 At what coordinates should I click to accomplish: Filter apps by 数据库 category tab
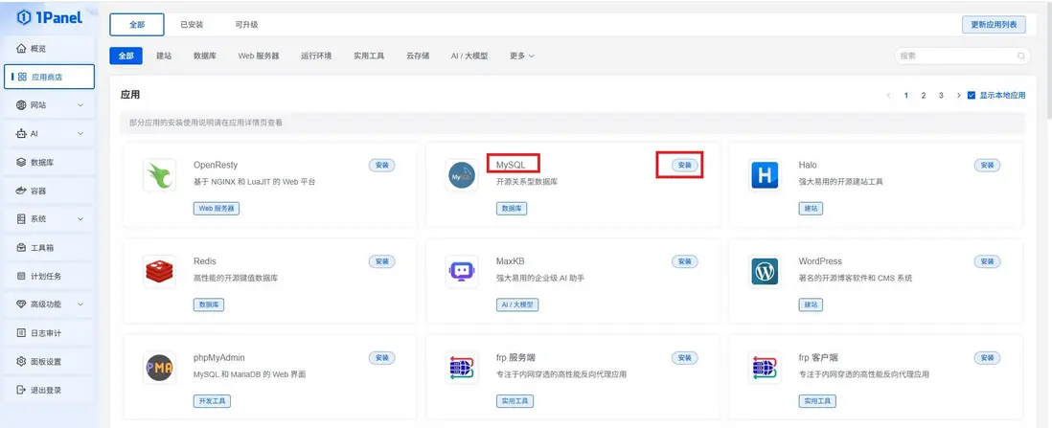(205, 56)
